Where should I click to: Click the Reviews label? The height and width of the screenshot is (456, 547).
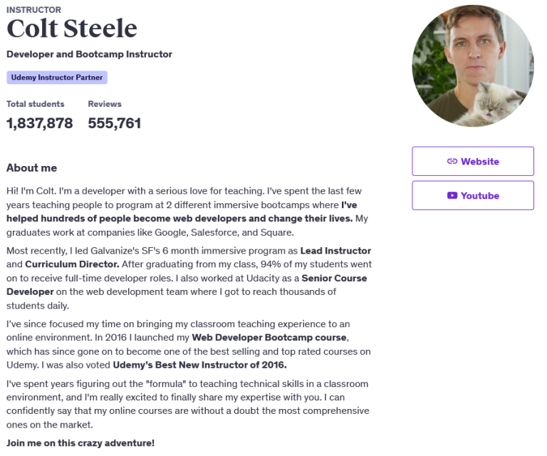(105, 104)
